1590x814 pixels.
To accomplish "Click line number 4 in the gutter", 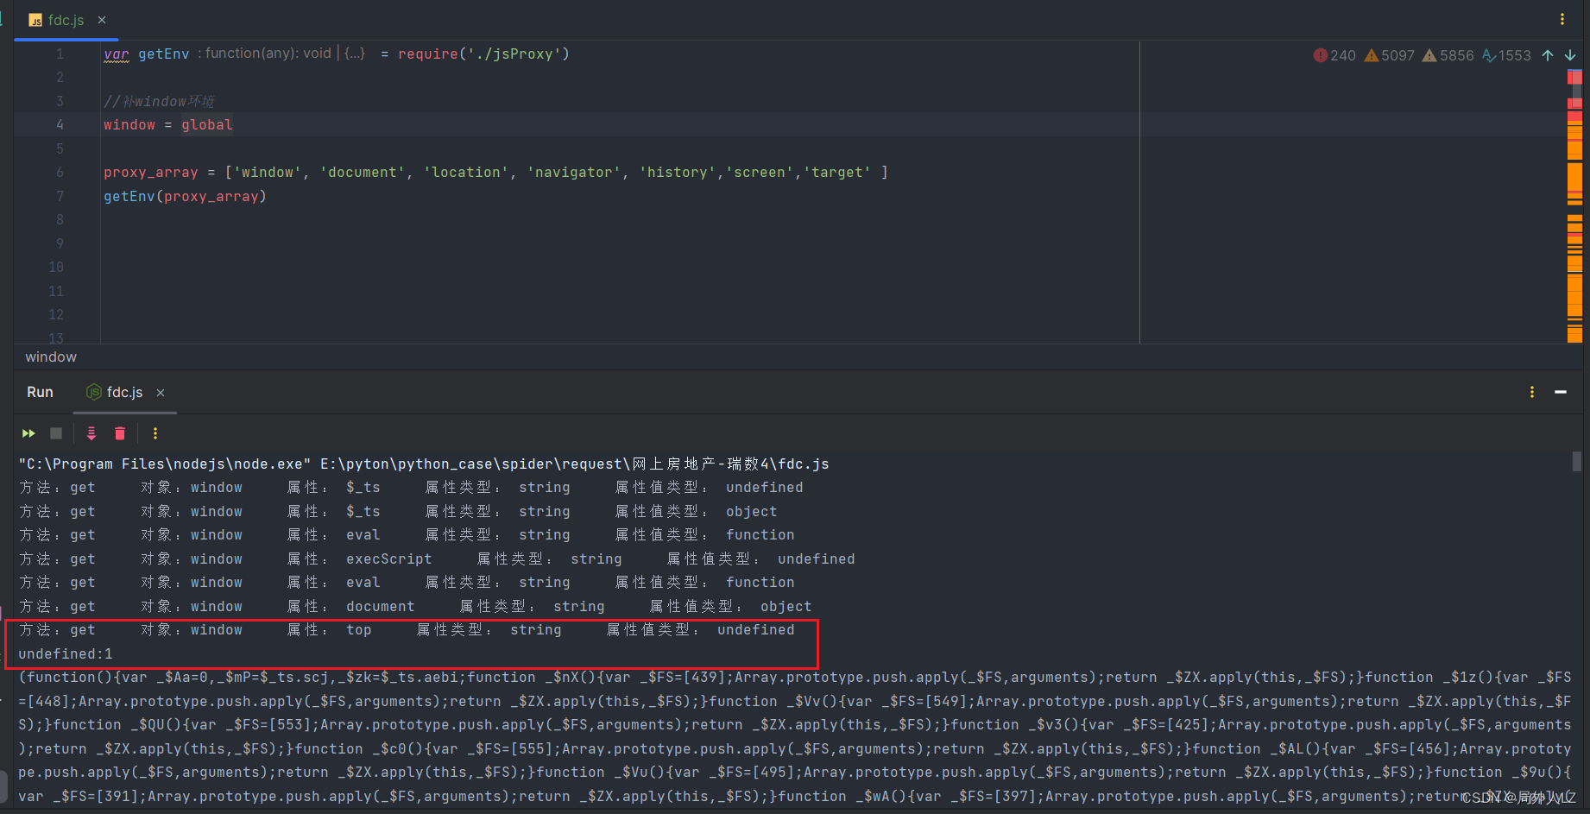I will (x=60, y=124).
